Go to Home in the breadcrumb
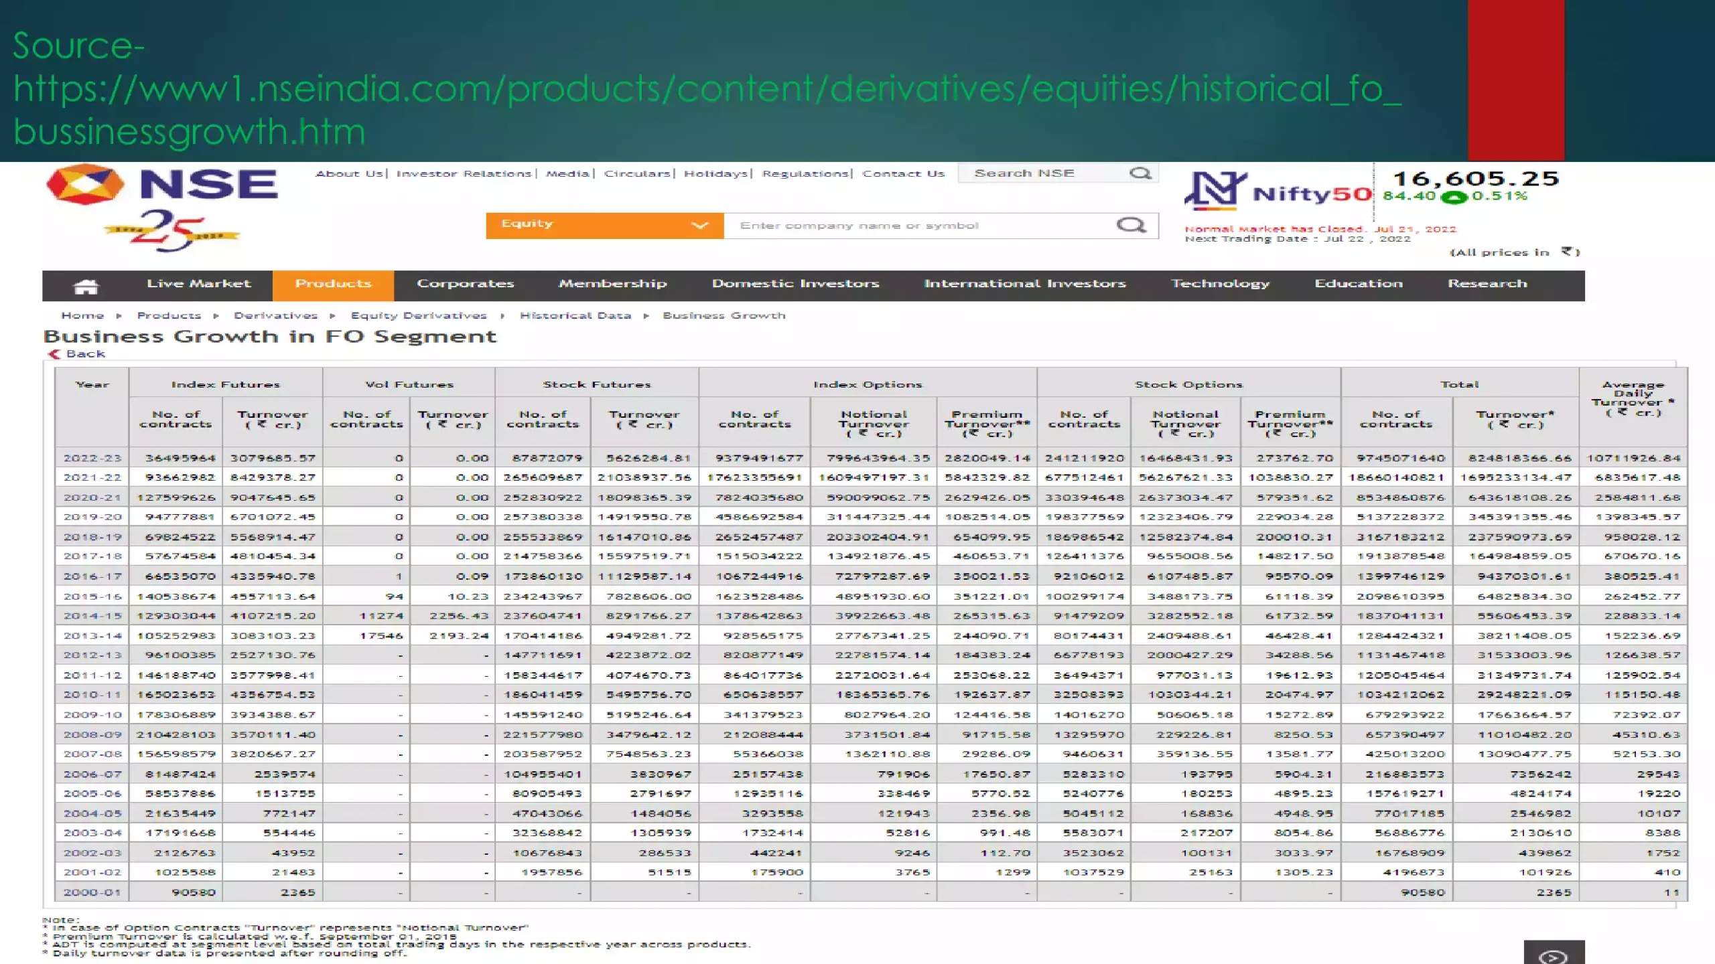This screenshot has width=1715, height=964. coord(82,315)
